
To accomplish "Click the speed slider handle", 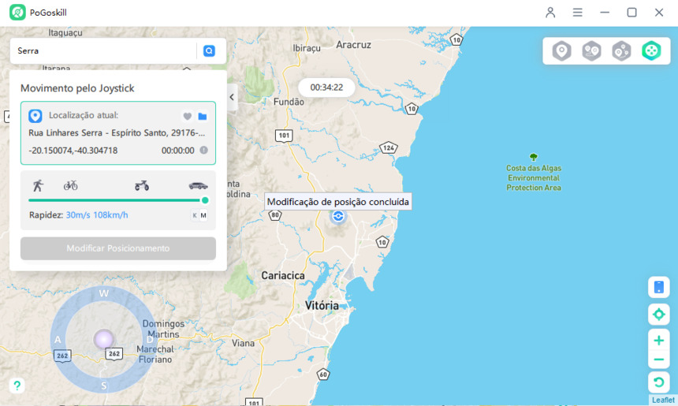I will pyautogui.click(x=205, y=200).
